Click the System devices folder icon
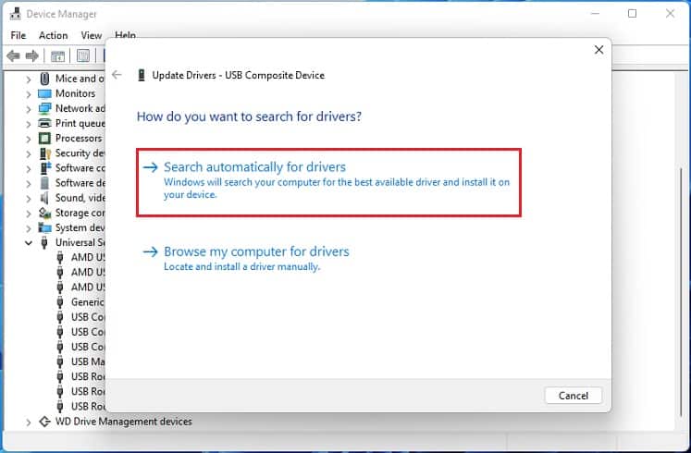 pyautogui.click(x=44, y=227)
